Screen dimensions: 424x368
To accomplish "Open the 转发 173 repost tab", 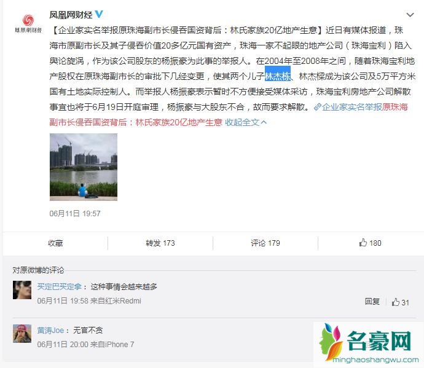I will pyautogui.click(x=160, y=243).
